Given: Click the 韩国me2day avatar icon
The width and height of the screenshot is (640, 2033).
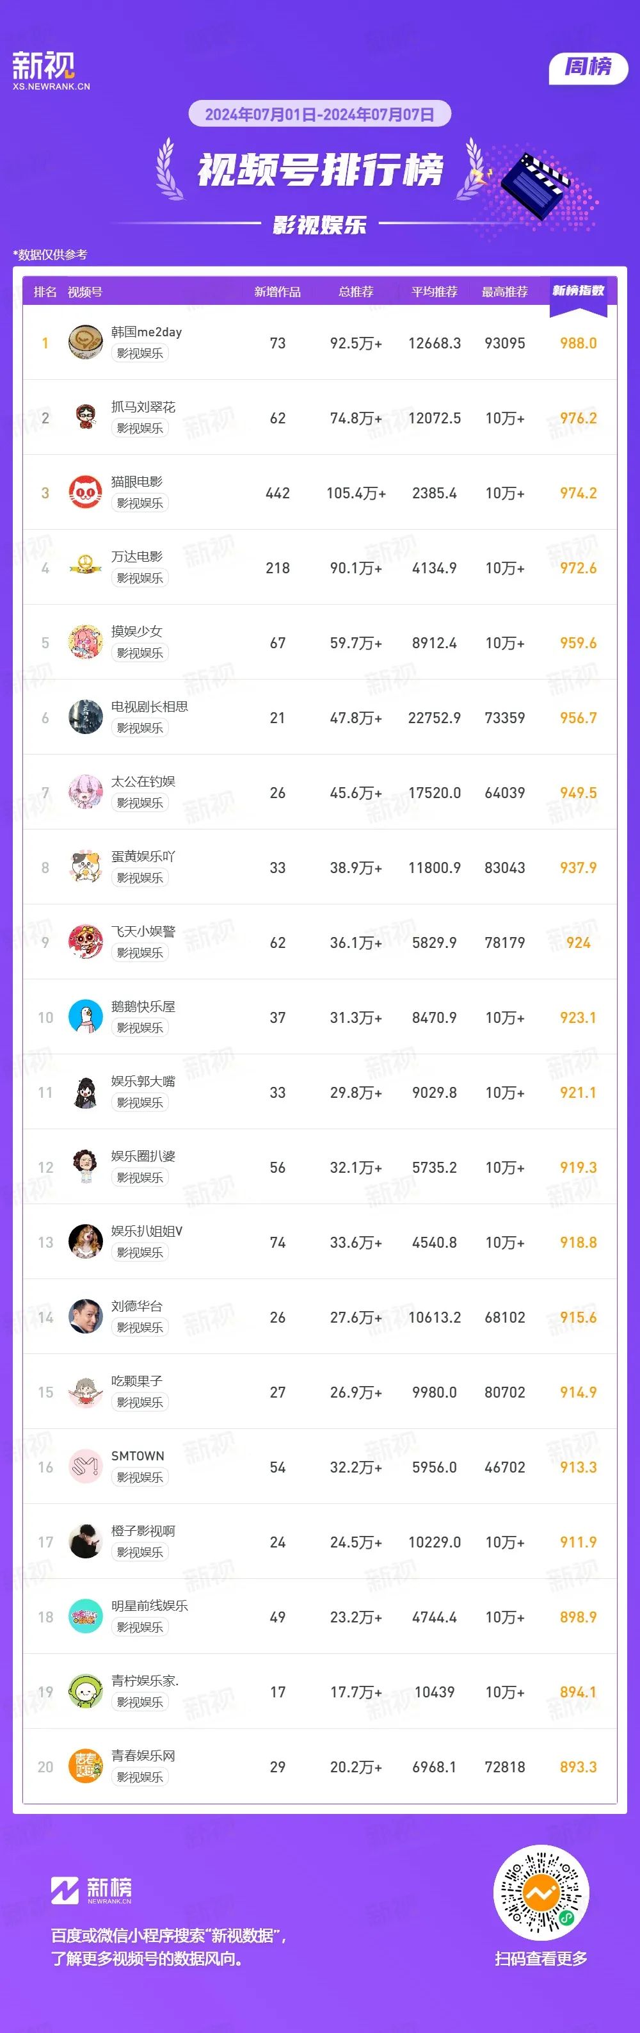Looking at the screenshot, I should (x=85, y=343).
